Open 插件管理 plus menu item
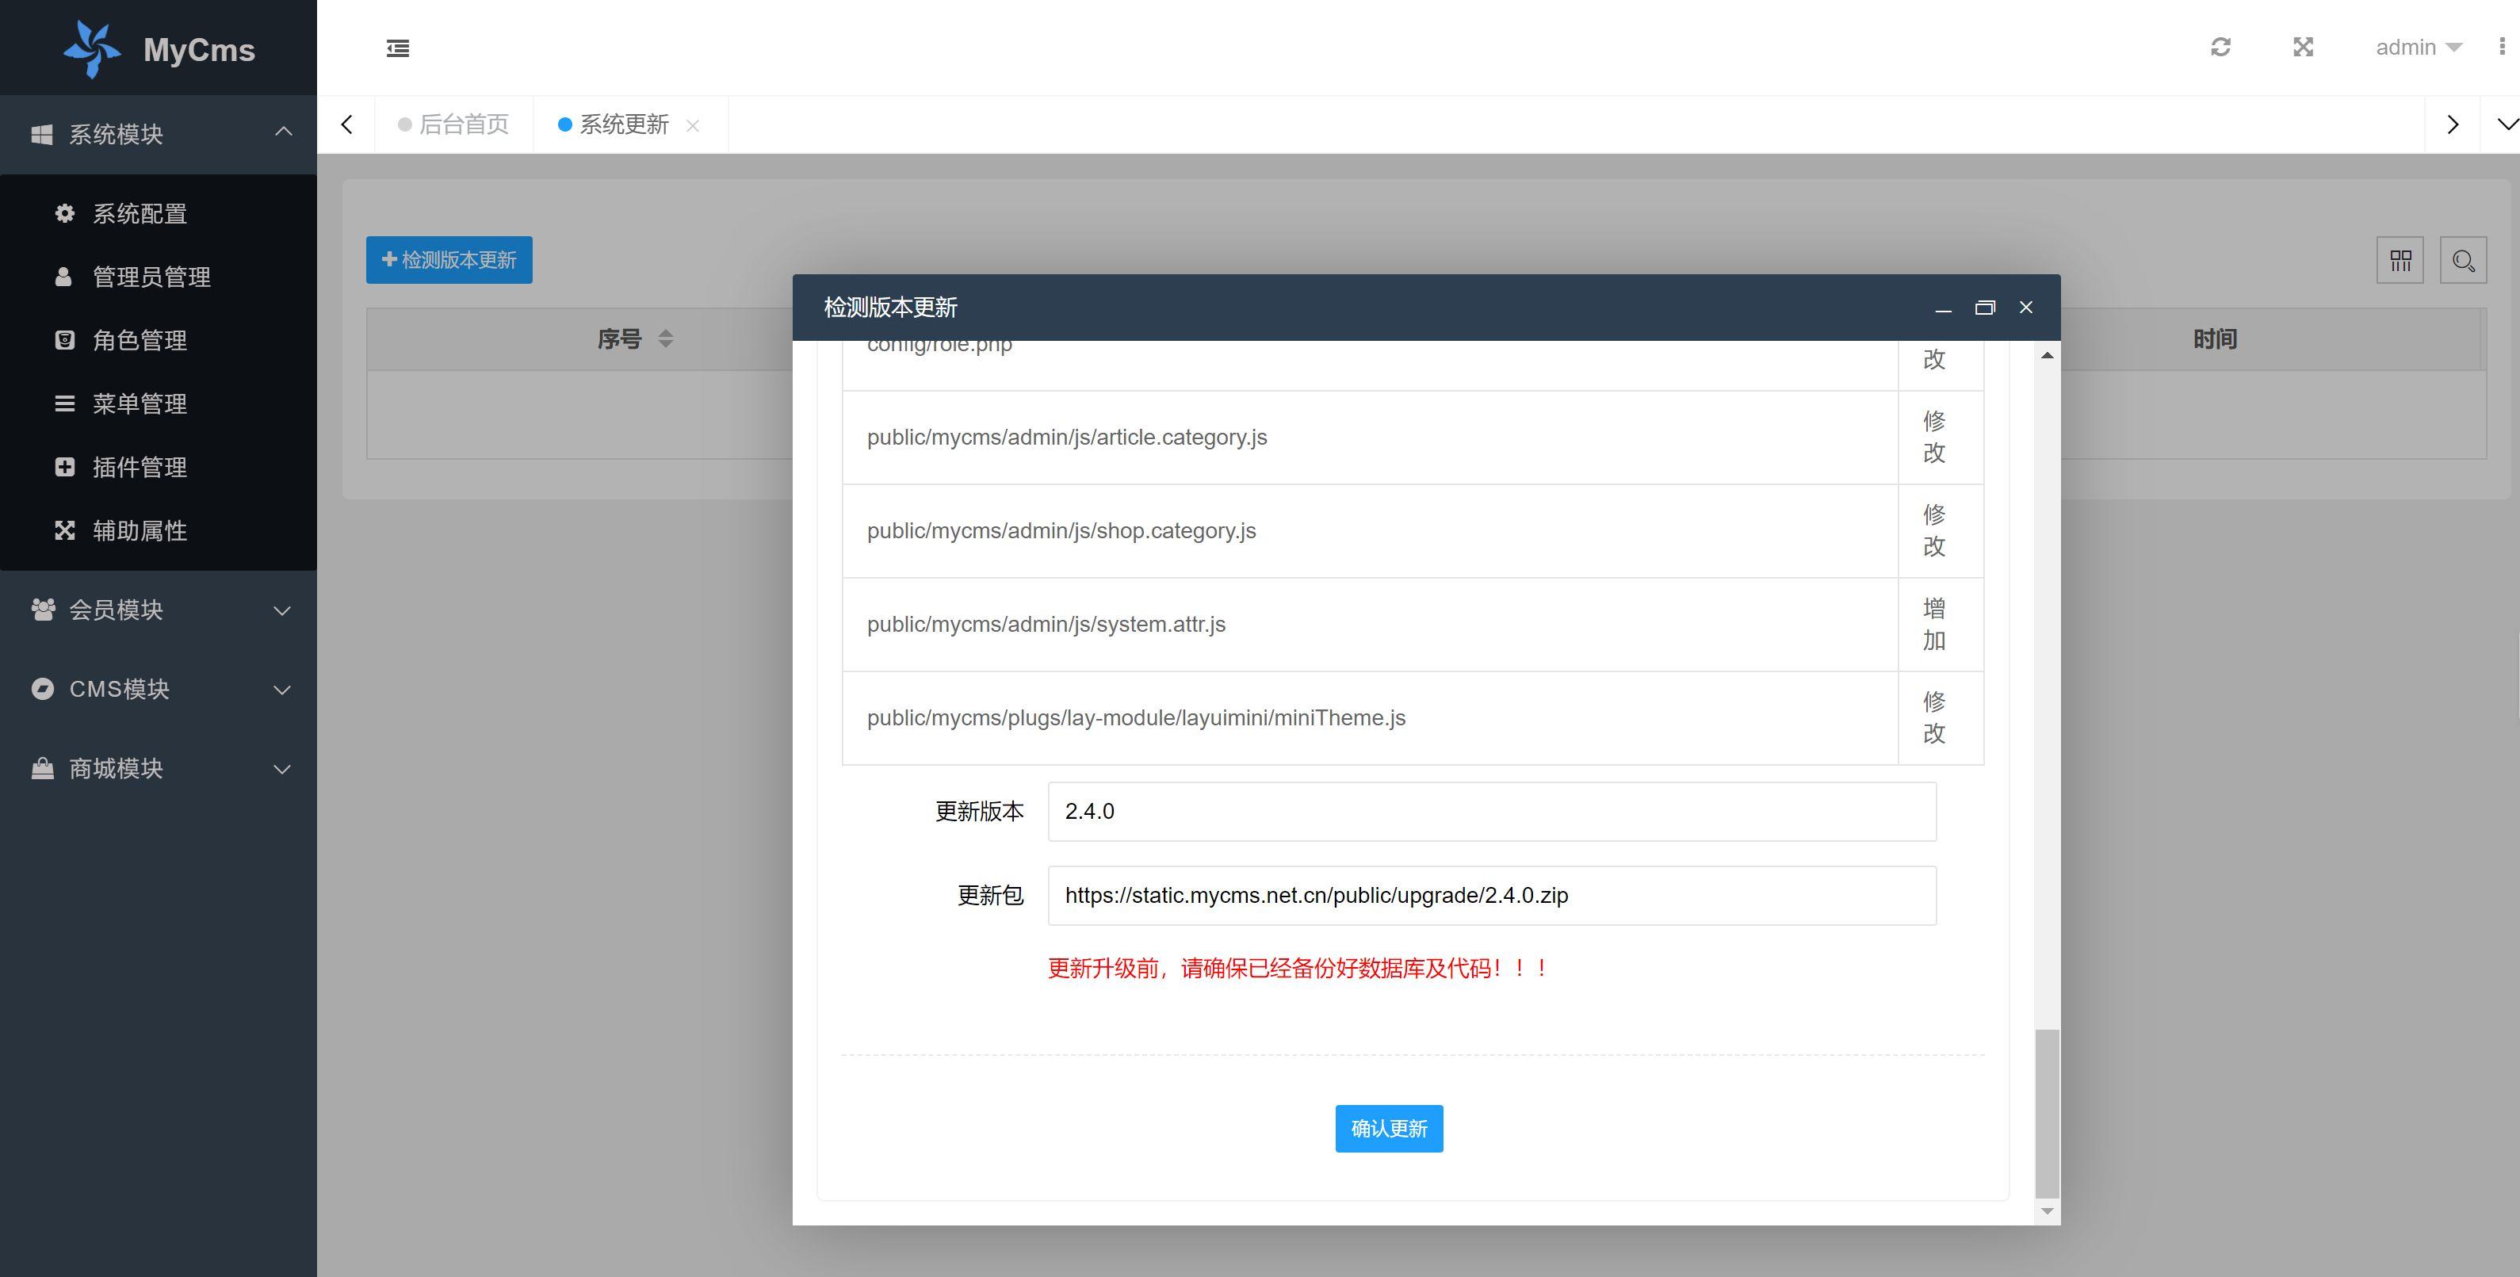 159,468
